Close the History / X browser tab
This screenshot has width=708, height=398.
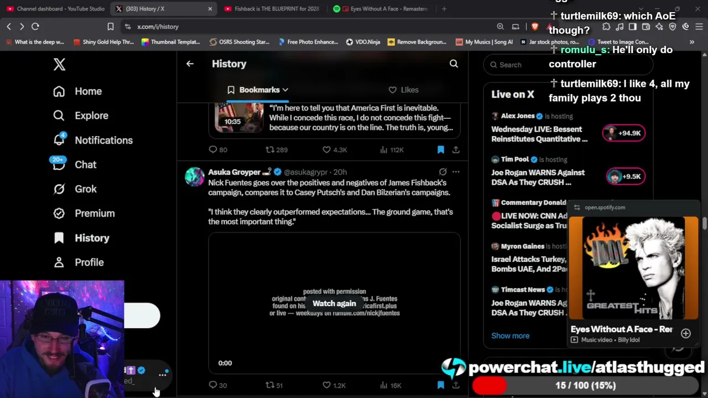210,9
